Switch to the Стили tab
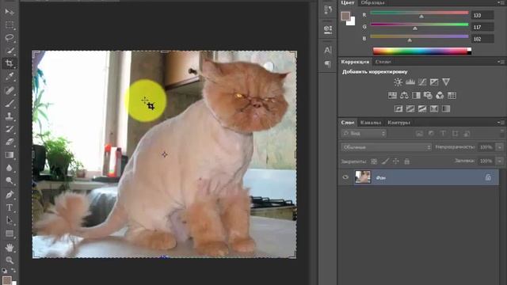The height and width of the screenshot is (285, 507). point(383,62)
